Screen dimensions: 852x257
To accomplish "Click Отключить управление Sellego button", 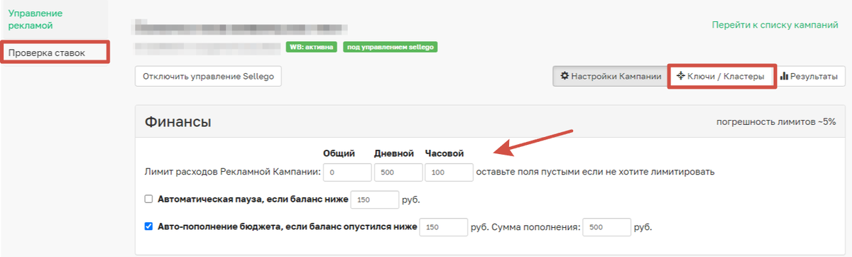I will click(208, 77).
